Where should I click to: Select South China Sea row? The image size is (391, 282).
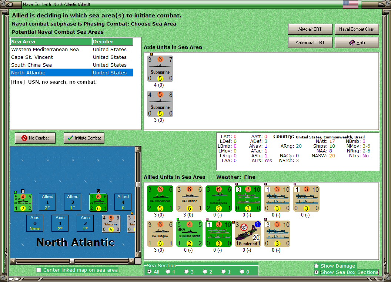[72, 65]
